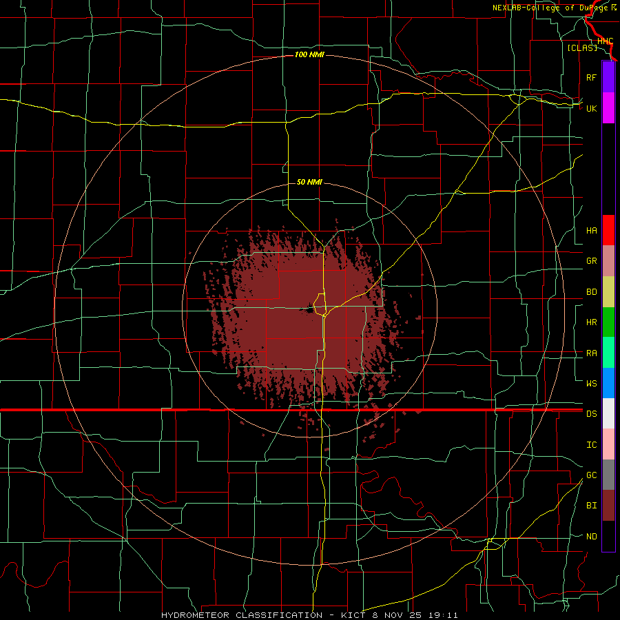Image resolution: width=620 pixels, height=620 pixels.
Task: Click the HR green legend swatch
Action: click(x=608, y=322)
